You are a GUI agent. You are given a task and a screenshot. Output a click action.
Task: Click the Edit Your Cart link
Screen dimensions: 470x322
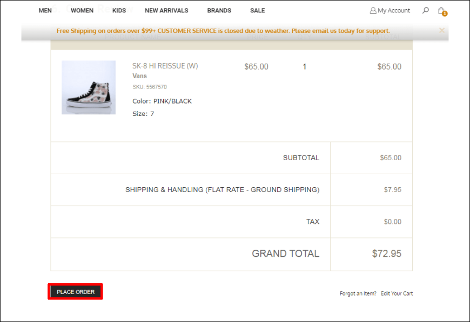click(x=397, y=293)
